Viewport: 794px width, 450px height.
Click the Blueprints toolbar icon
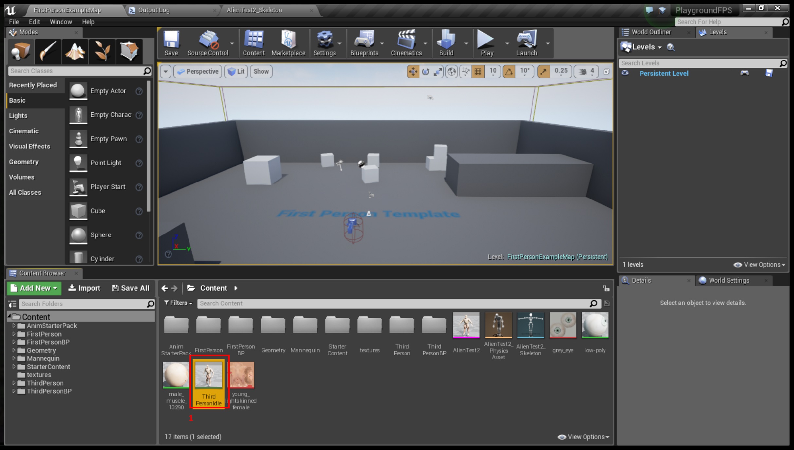click(364, 43)
